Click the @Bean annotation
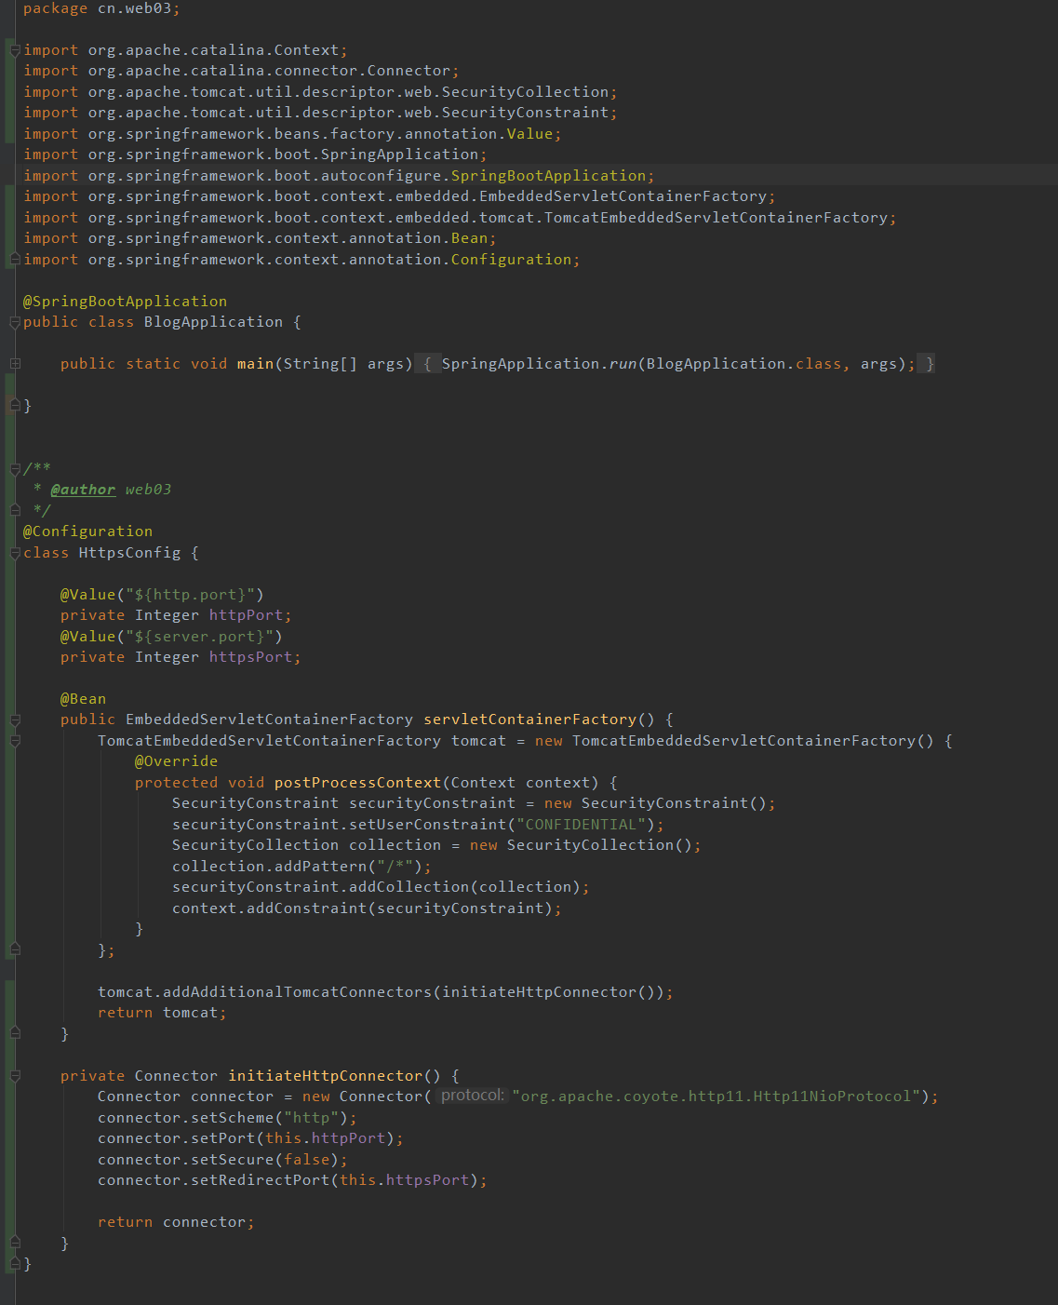The height and width of the screenshot is (1305, 1058). pos(83,699)
